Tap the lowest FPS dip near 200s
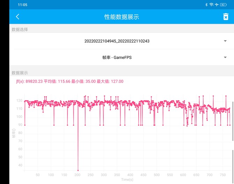Image resolution: width=234 pixels, height=184 pixels. pyautogui.click(x=78, y=170)
